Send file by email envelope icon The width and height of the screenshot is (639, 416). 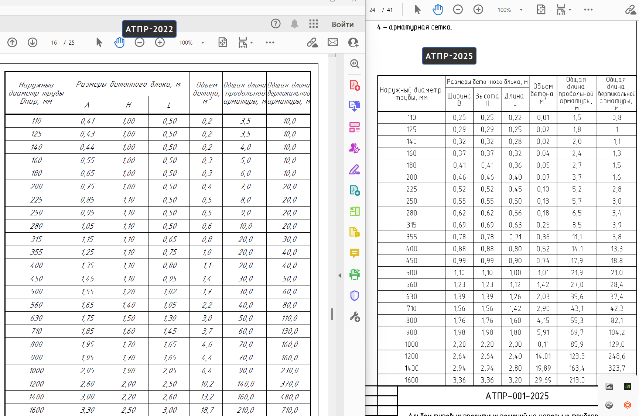[333, 42]
